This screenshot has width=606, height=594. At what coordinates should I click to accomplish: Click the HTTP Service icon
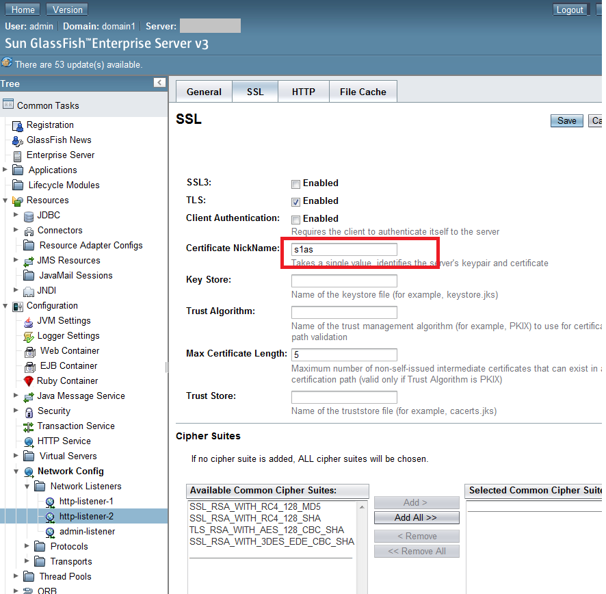(x=29, y=441)
